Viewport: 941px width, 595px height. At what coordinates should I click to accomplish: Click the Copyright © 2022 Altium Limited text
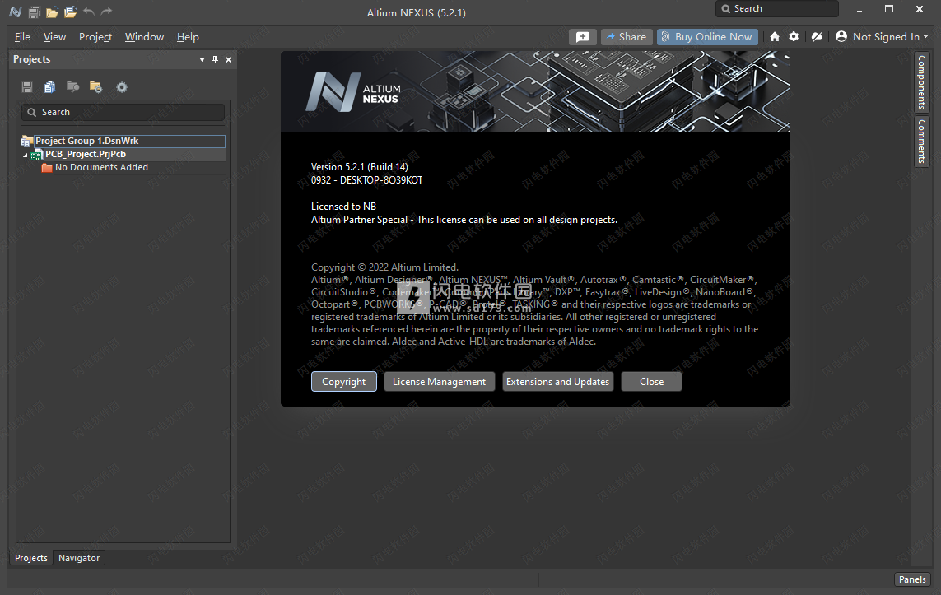coord(384,267)
